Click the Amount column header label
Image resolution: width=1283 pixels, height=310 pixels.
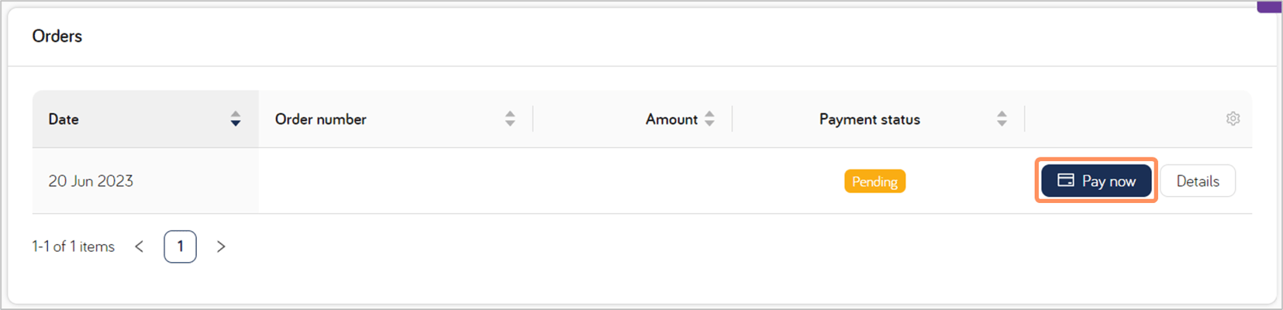tap(671, 119)
